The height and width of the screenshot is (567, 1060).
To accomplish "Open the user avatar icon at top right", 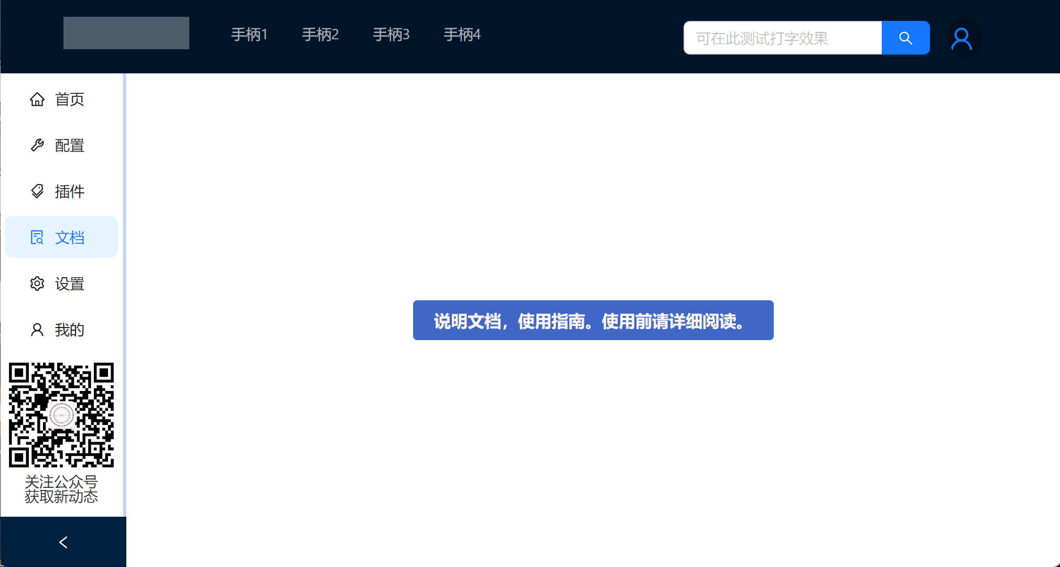I will (962, 38).
